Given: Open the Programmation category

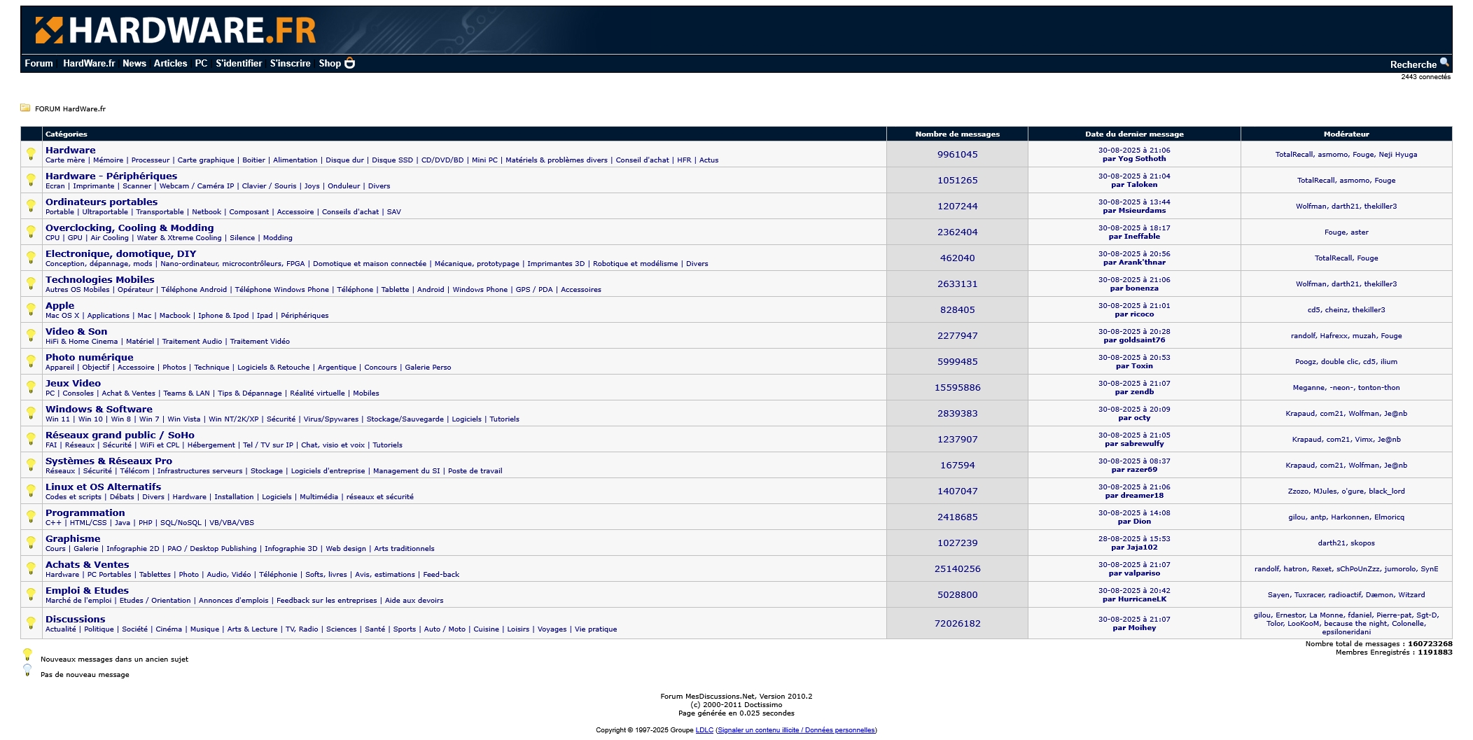Looking at the screenshot, I should click(85, 512).
